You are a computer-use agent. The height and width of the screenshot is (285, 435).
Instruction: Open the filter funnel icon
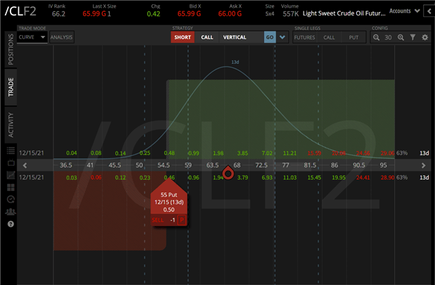point(413,37)
